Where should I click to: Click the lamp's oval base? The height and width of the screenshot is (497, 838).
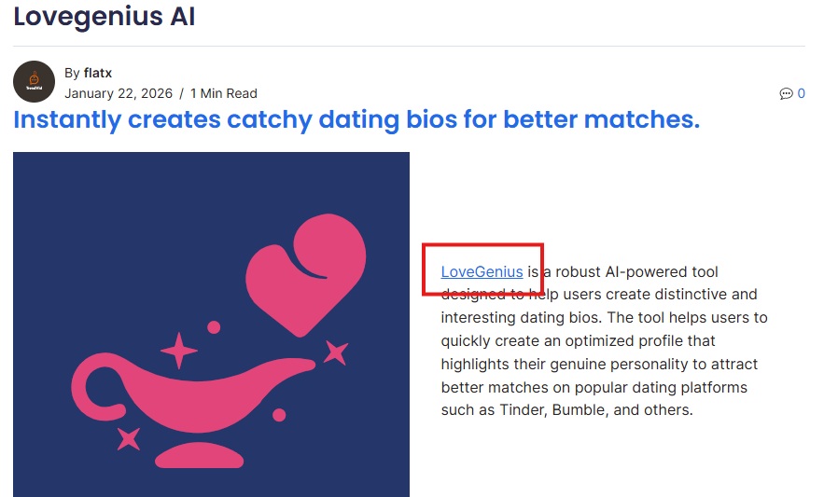pos(199,456)
